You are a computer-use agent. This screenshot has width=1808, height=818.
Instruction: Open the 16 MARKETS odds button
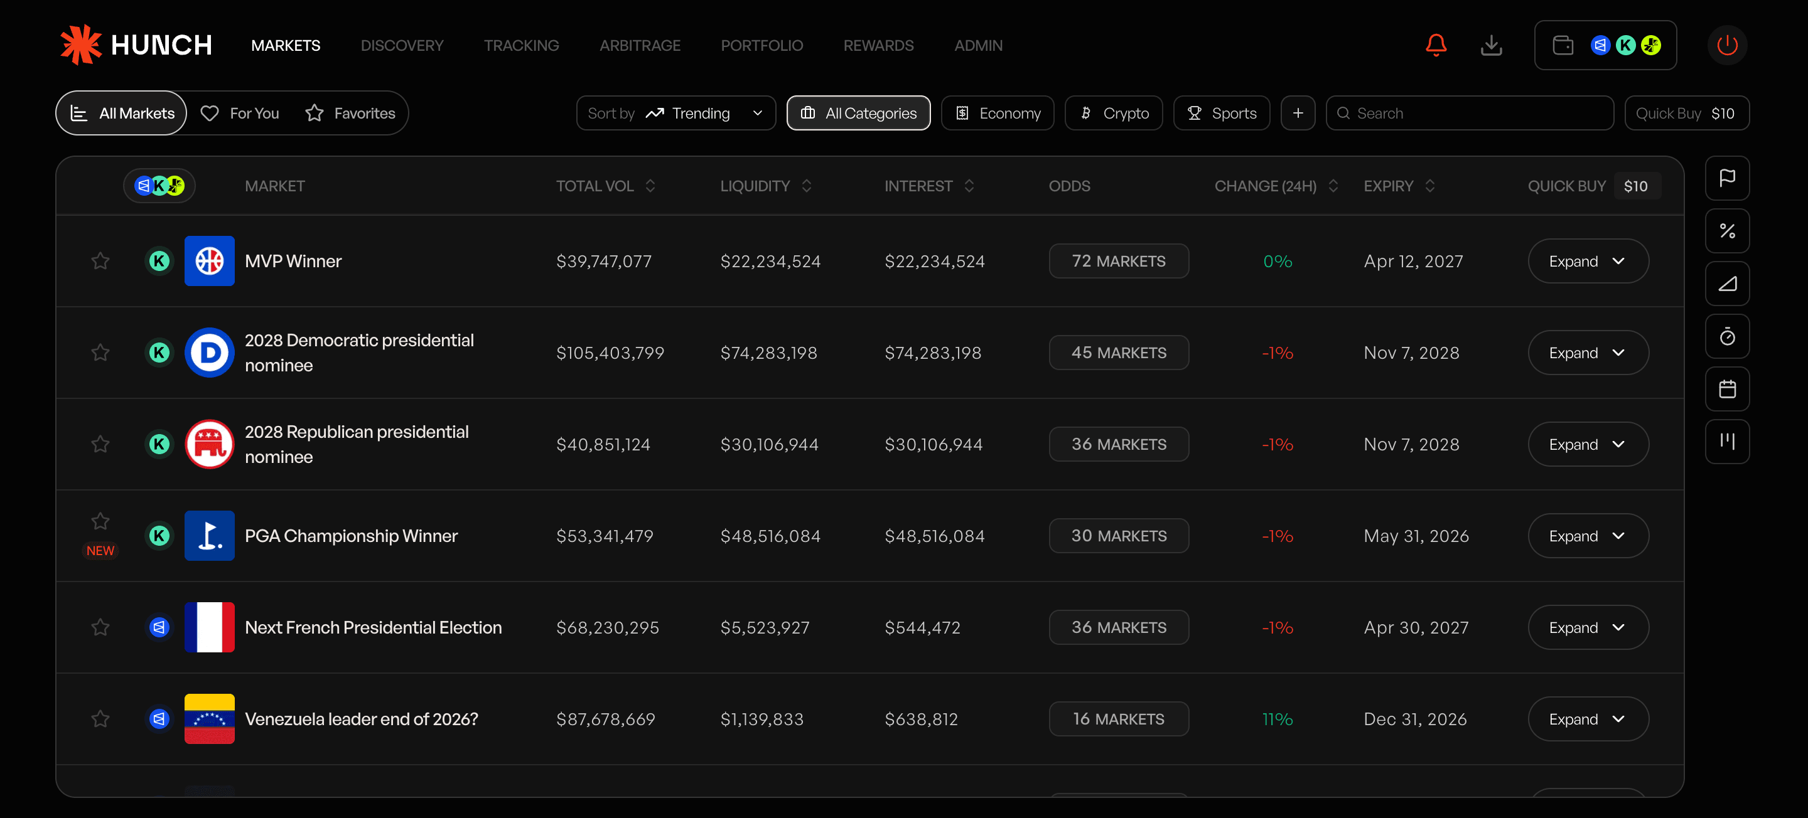point(1119,718)
